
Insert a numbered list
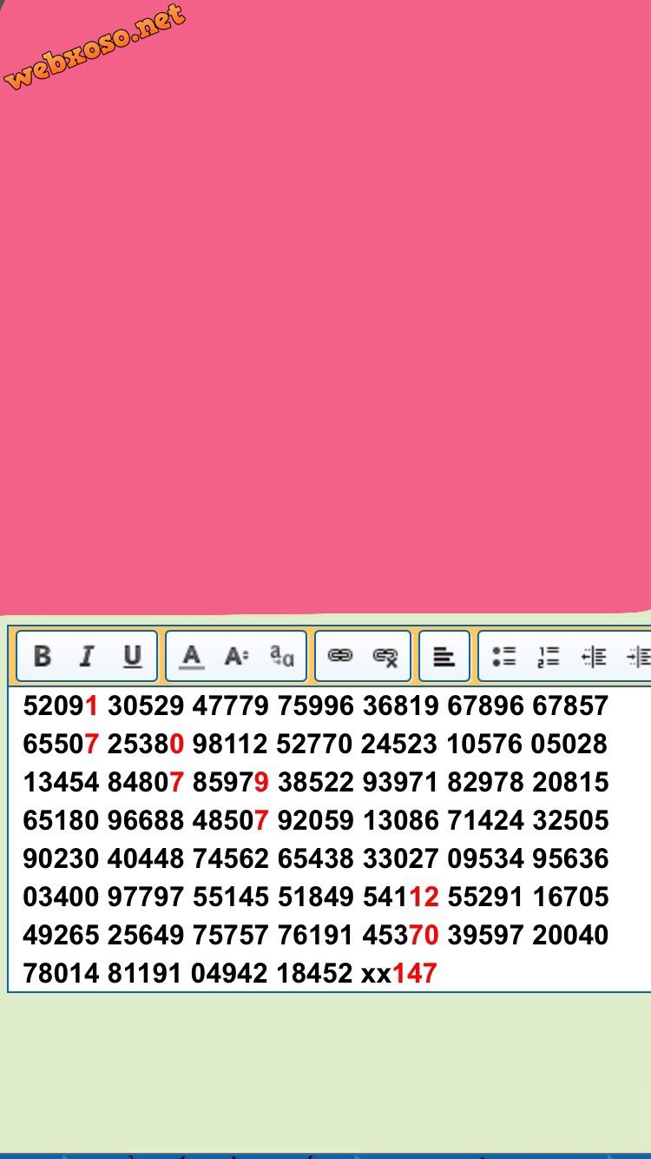click(549, 656)
